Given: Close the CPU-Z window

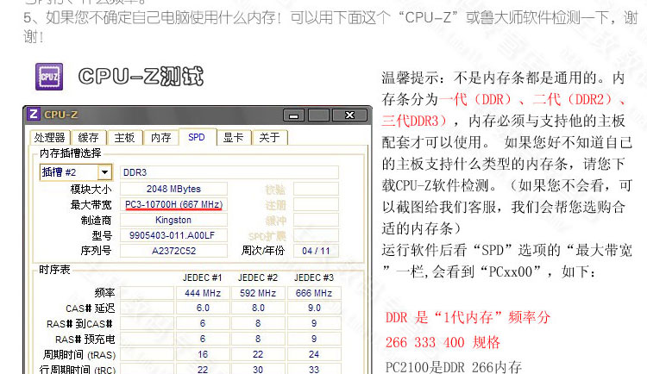Looking at the screenshot, I should 349,115.
